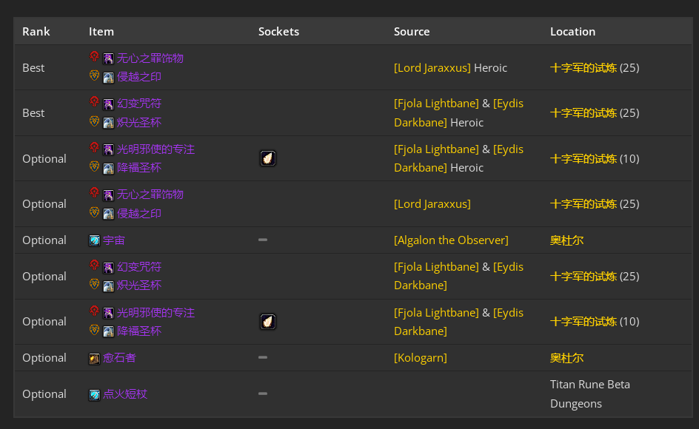
Task: Open the Kologarn source link
Action: [x=420, y=358]
